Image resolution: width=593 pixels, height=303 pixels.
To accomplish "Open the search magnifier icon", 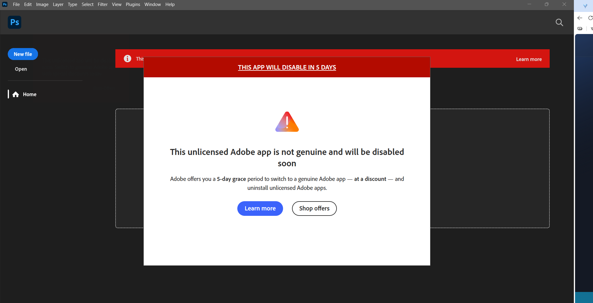I will coord(559,22).
